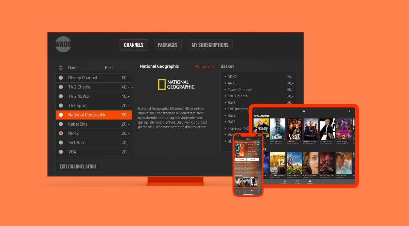Tap the back arrow on the tablet
Image resolution: width=409 pixels, height=226 pixels.
click(x=255, y=111)
